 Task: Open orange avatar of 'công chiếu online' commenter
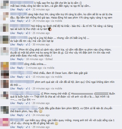(5, 66)
